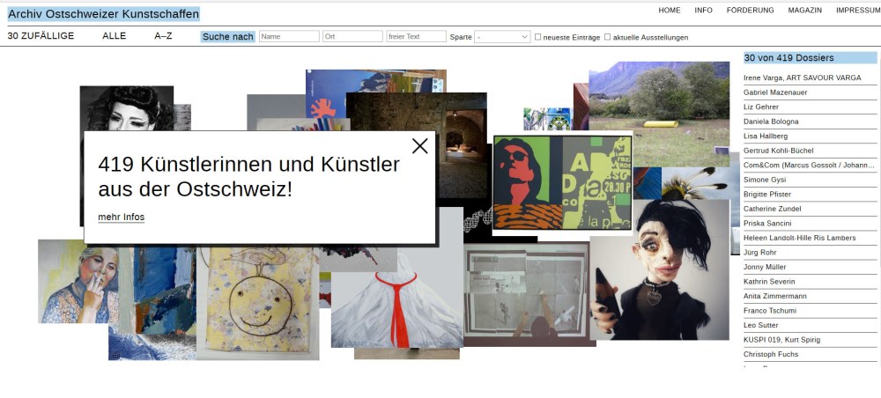Open the IMPRESSUM page
Image resolution: width=881 pixels, height=398 pixels.
coord(858,10)
